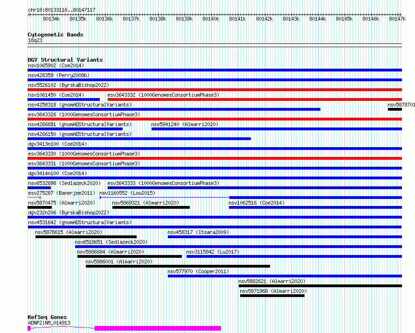Click nsv5871968 (Almarri2020) variant label
This screenshot has width=415, height=333.
pos(273,291)
